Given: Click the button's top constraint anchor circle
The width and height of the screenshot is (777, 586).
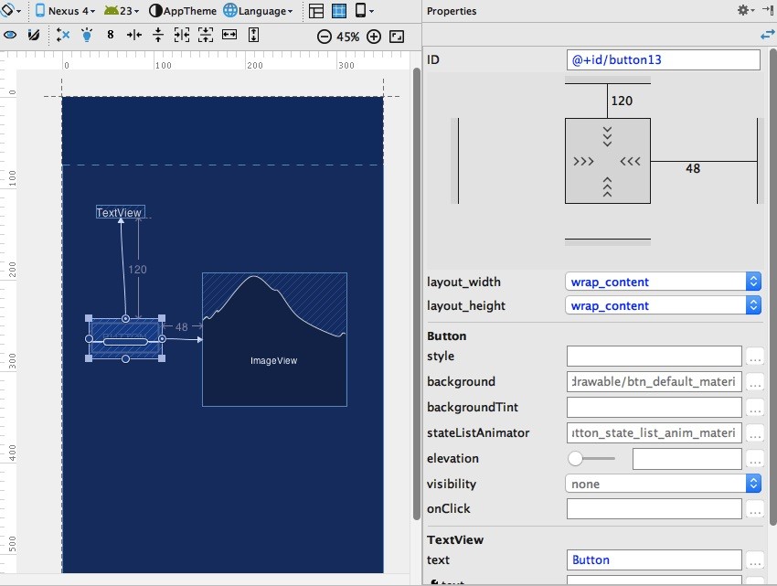Looking at the screenshot, I should pyautogui.click(x=125, y=319).
